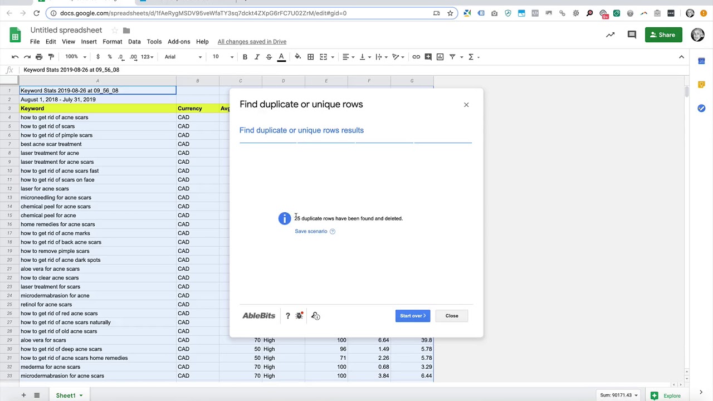The image size is (713, 401).
Task: Open the Data menu
Action: coord(134,42)
